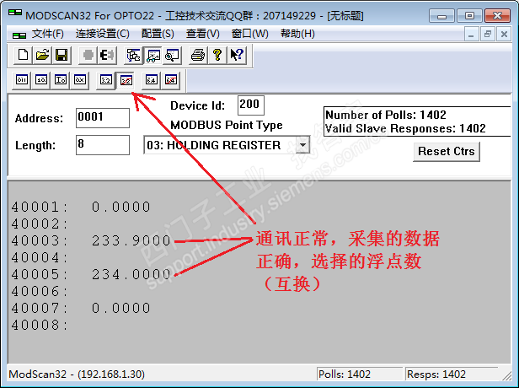Click the show traffic magnifier icon

[172, 55]
